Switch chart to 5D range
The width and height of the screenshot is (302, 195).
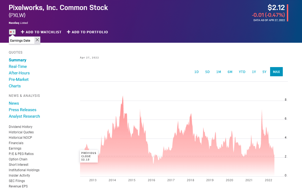click(x=207, y=72)
